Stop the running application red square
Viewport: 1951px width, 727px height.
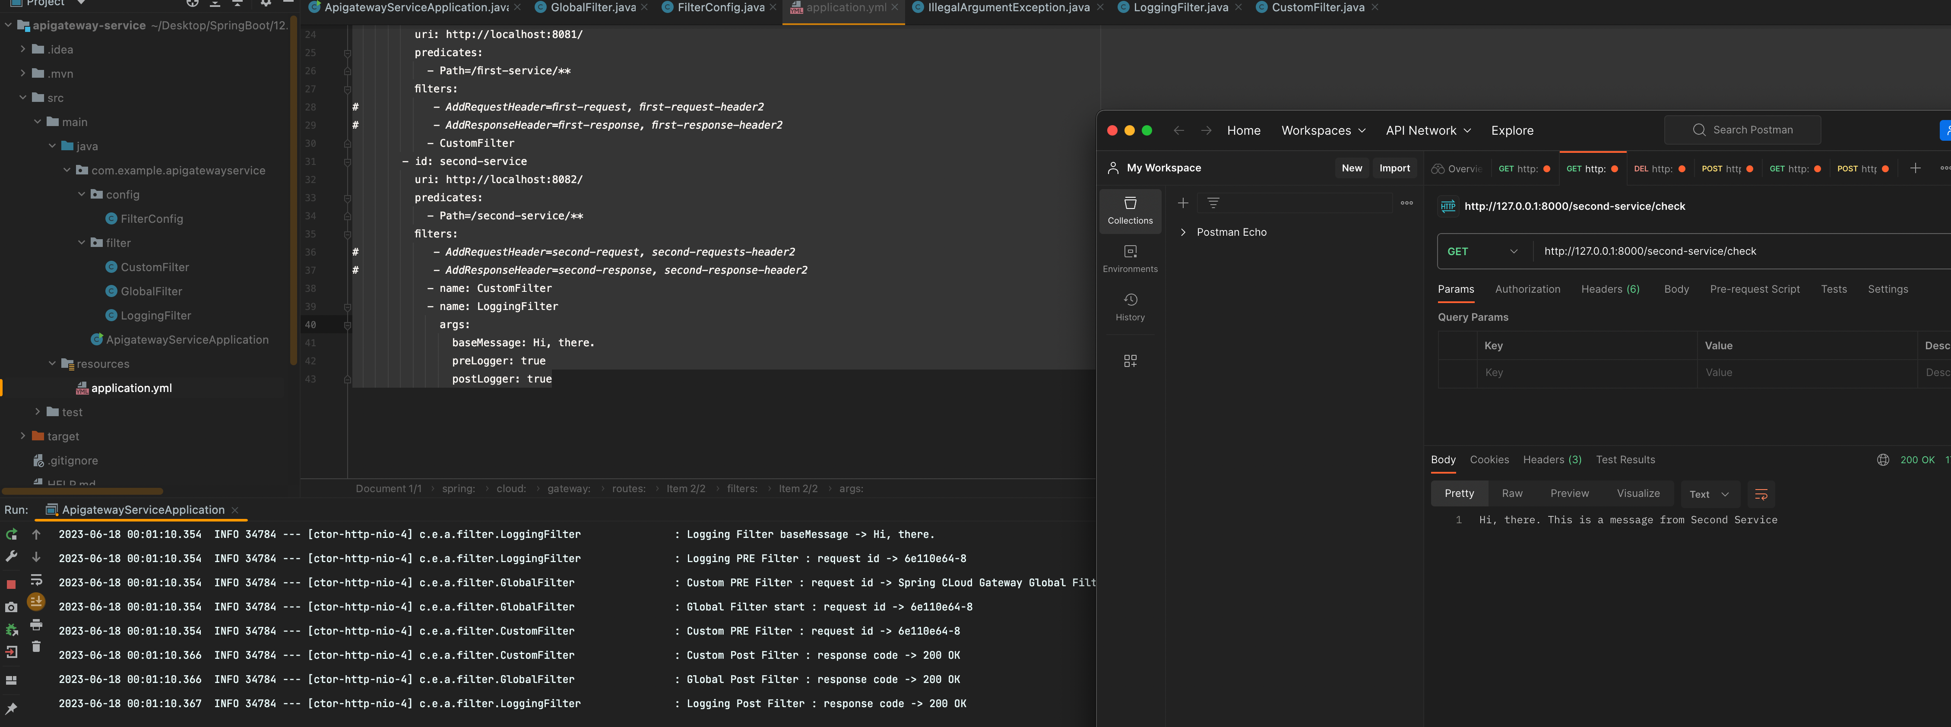pos(11,584)
